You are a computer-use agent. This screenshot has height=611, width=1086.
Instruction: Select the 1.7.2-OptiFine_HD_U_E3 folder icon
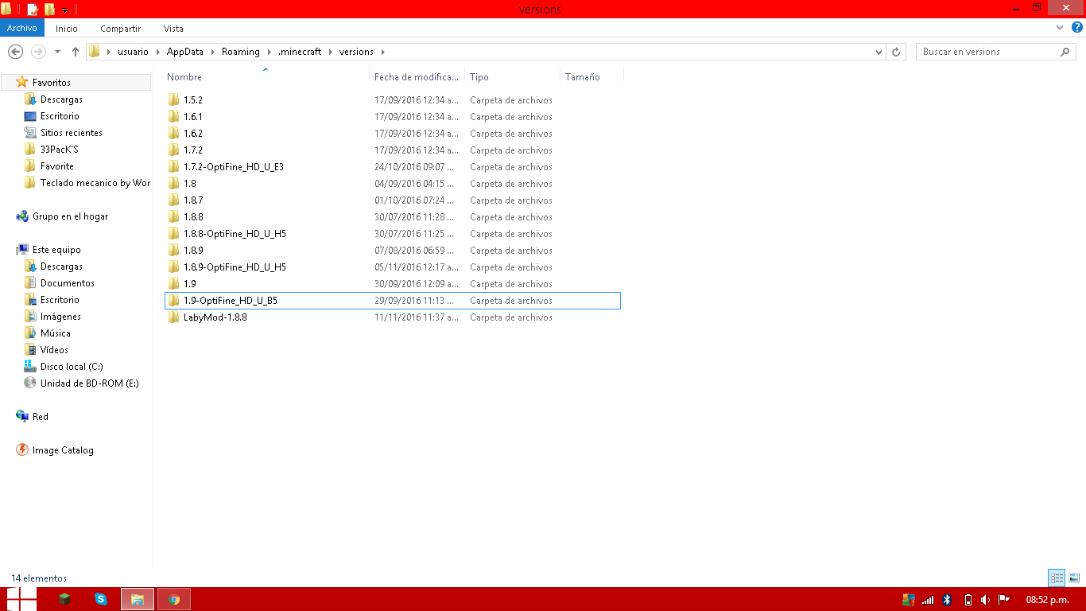[x=174, y=167]
